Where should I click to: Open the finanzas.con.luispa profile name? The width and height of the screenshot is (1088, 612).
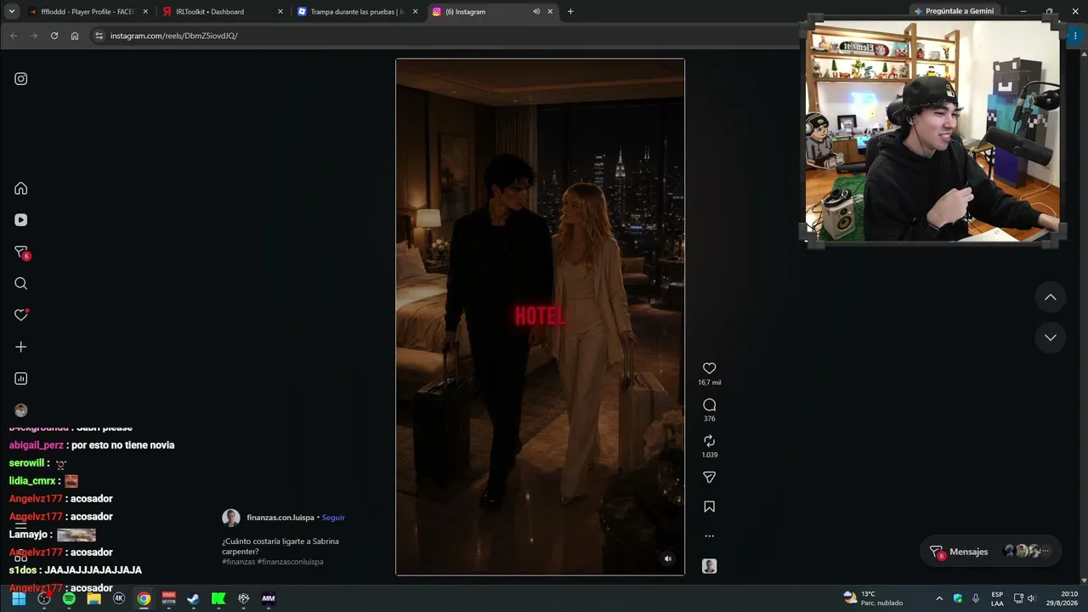tap(280, 518)
